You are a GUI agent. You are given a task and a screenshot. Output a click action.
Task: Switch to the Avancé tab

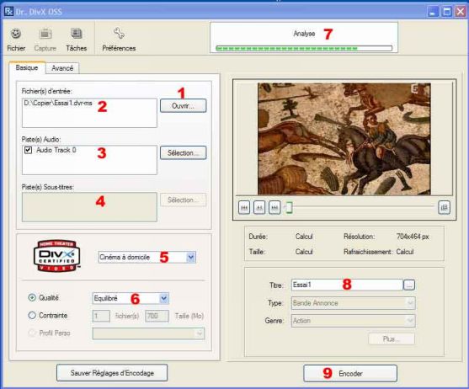(x=62, y=68)
